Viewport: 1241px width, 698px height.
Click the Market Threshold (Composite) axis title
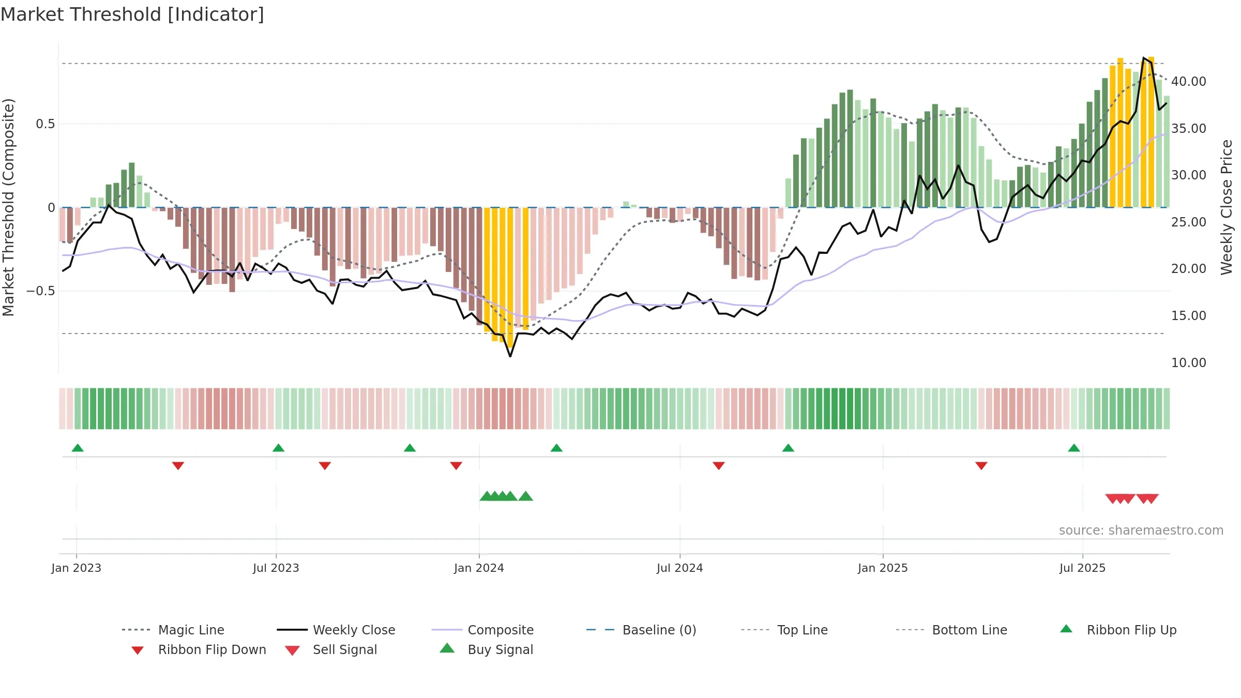coord(8,207)
